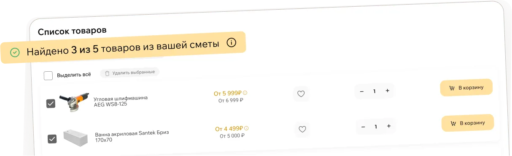Uncheck the Ванна акриловая item checkbox
This screenshot has width=512, height=156.
52,138
